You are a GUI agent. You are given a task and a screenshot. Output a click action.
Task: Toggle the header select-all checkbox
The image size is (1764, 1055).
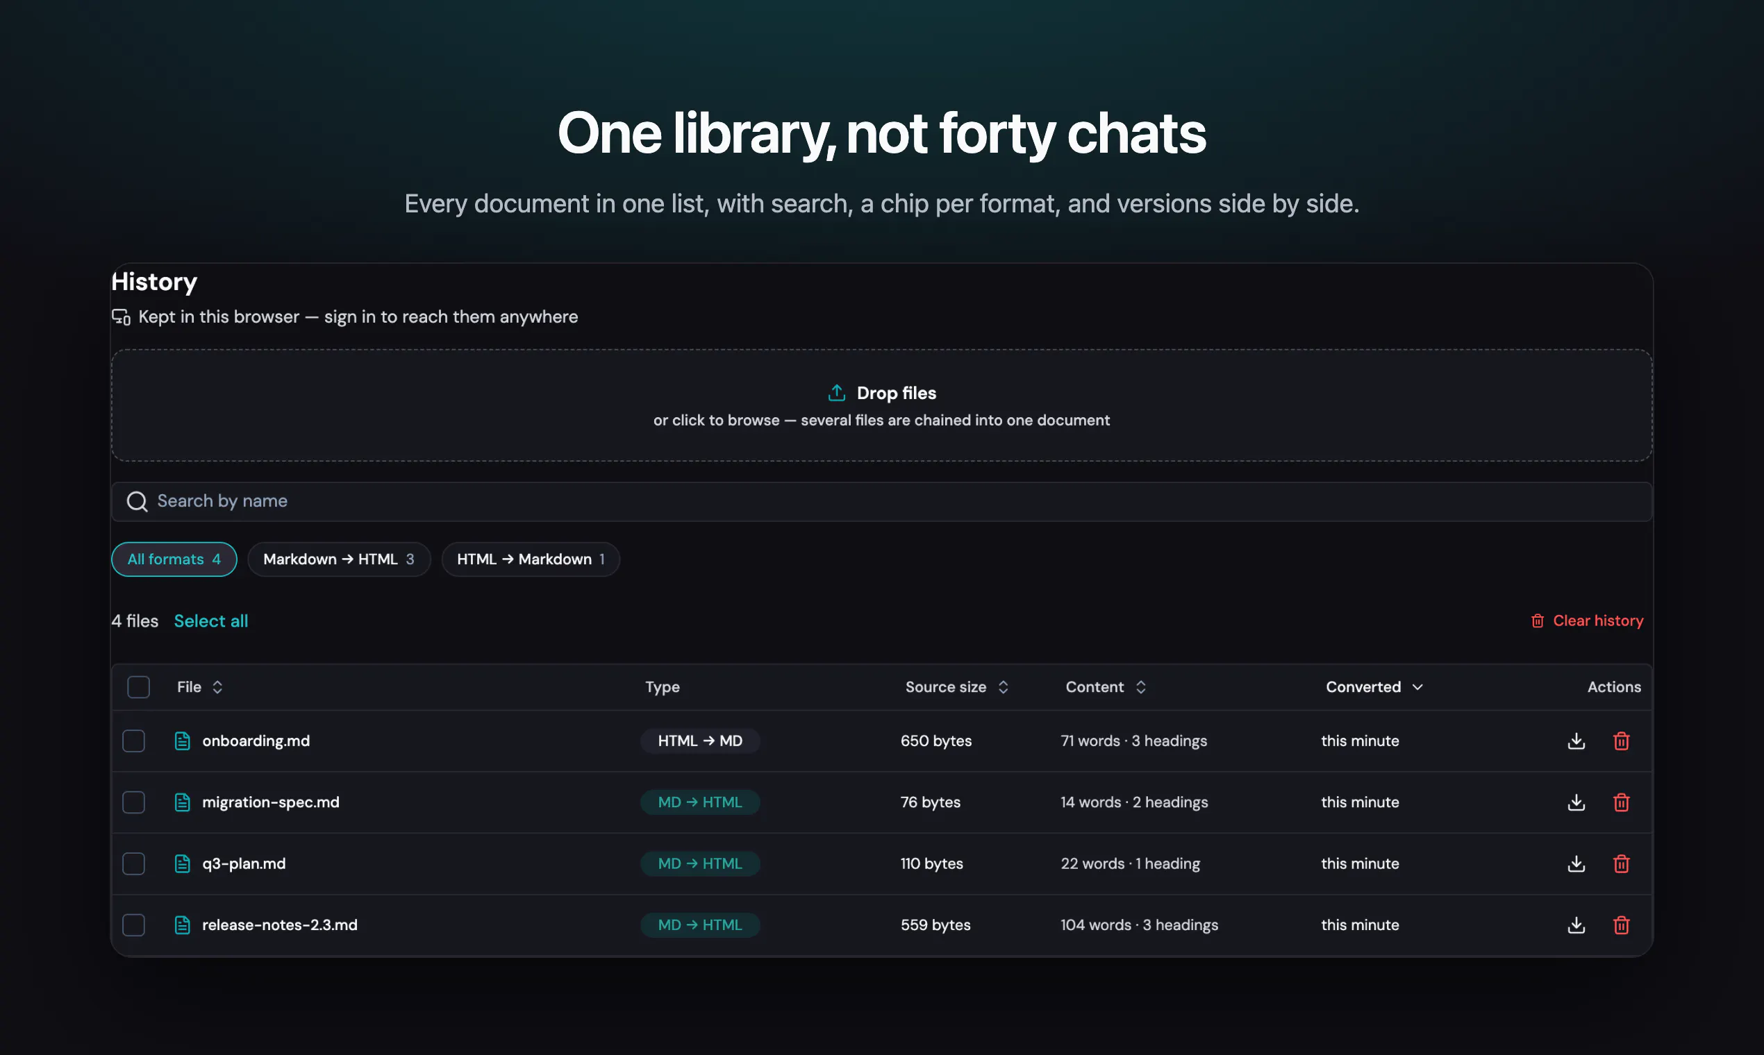(x=139, y=686)
